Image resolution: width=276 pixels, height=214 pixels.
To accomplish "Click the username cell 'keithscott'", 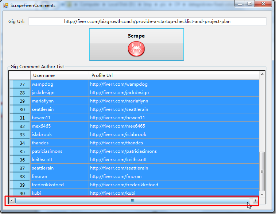I will pyautogui.click(x=59, y=160).
